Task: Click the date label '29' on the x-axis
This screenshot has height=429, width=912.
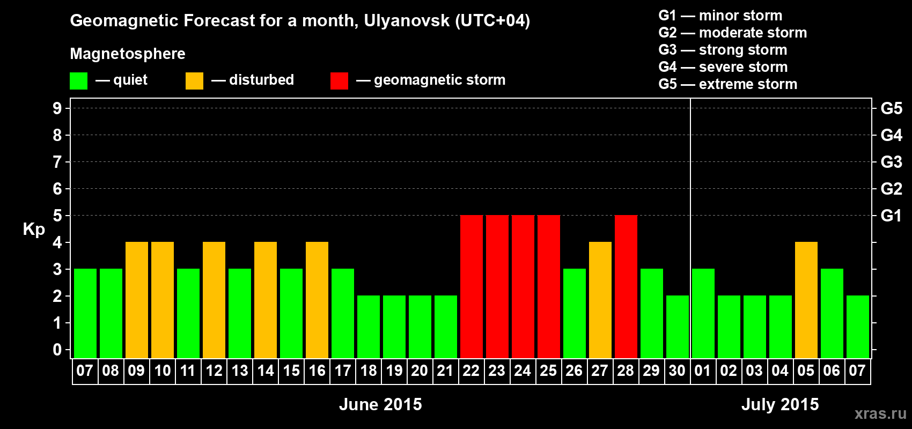Action: [651, 371]
